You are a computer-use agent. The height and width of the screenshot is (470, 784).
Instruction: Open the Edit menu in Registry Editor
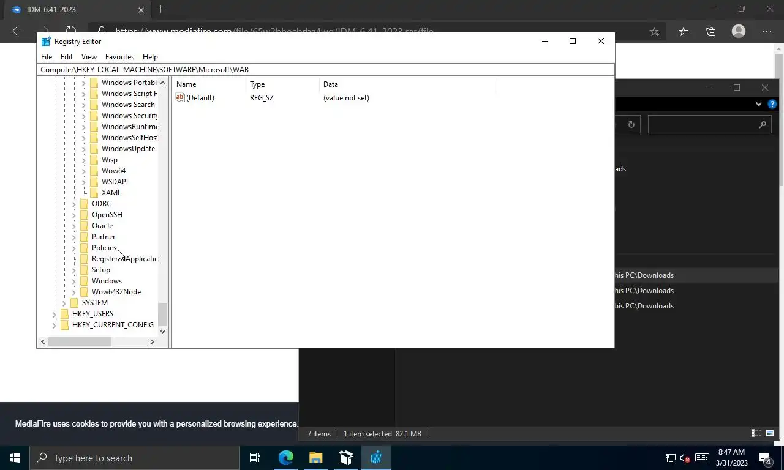[67, 56]
